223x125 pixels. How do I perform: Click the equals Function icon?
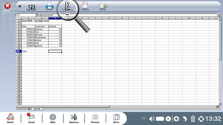click(x=49, y=15)
